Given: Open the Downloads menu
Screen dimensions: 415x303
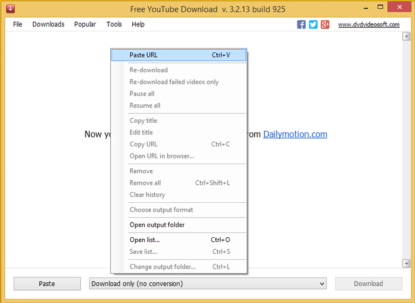Looking at the screenshot, I should [x=49, y=24].
